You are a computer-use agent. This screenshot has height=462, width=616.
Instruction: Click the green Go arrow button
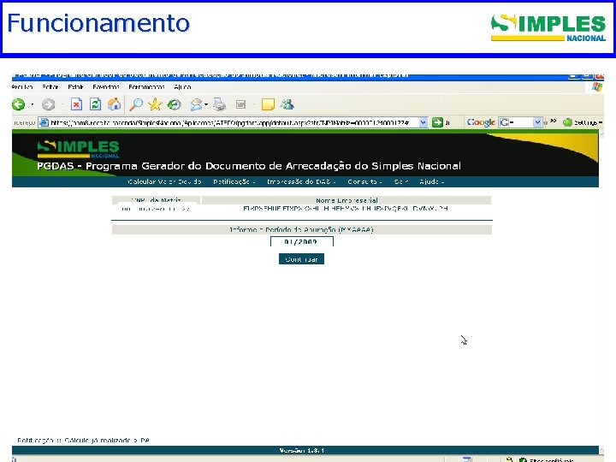point(437,122)
